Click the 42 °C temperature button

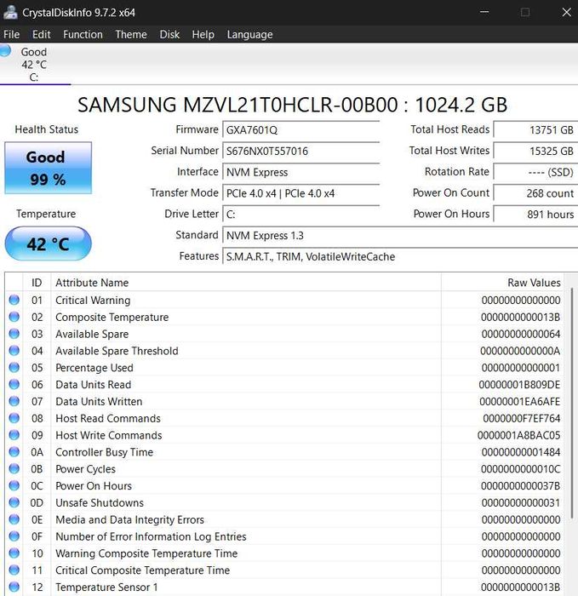pos(48,244)
